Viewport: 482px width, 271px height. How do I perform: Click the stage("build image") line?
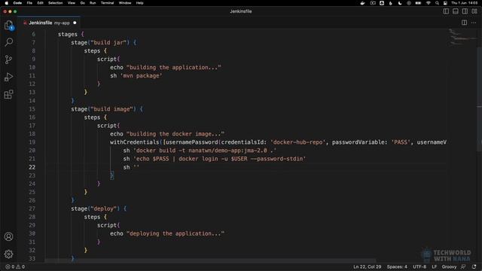pos(107,109)
